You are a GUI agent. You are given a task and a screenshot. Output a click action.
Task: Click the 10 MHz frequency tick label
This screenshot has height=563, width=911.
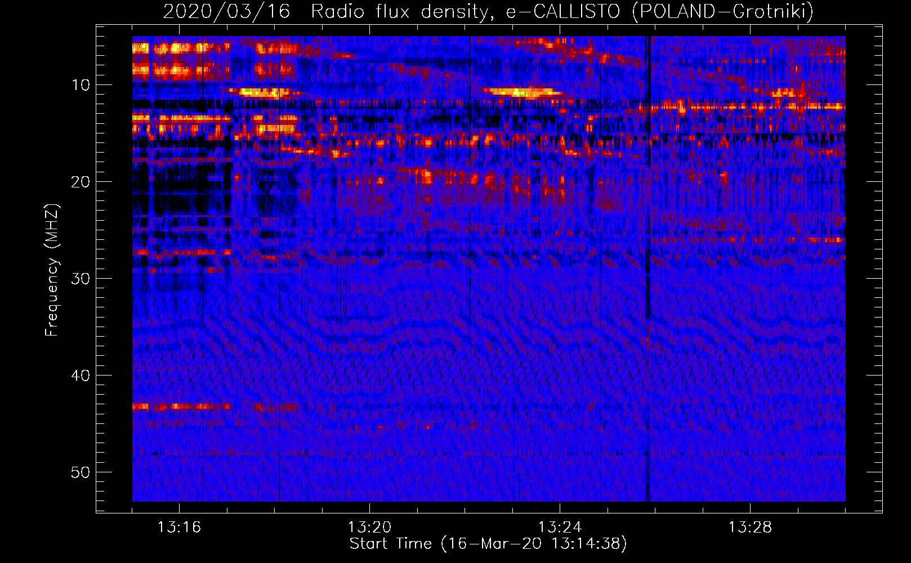tap(81, 85)
